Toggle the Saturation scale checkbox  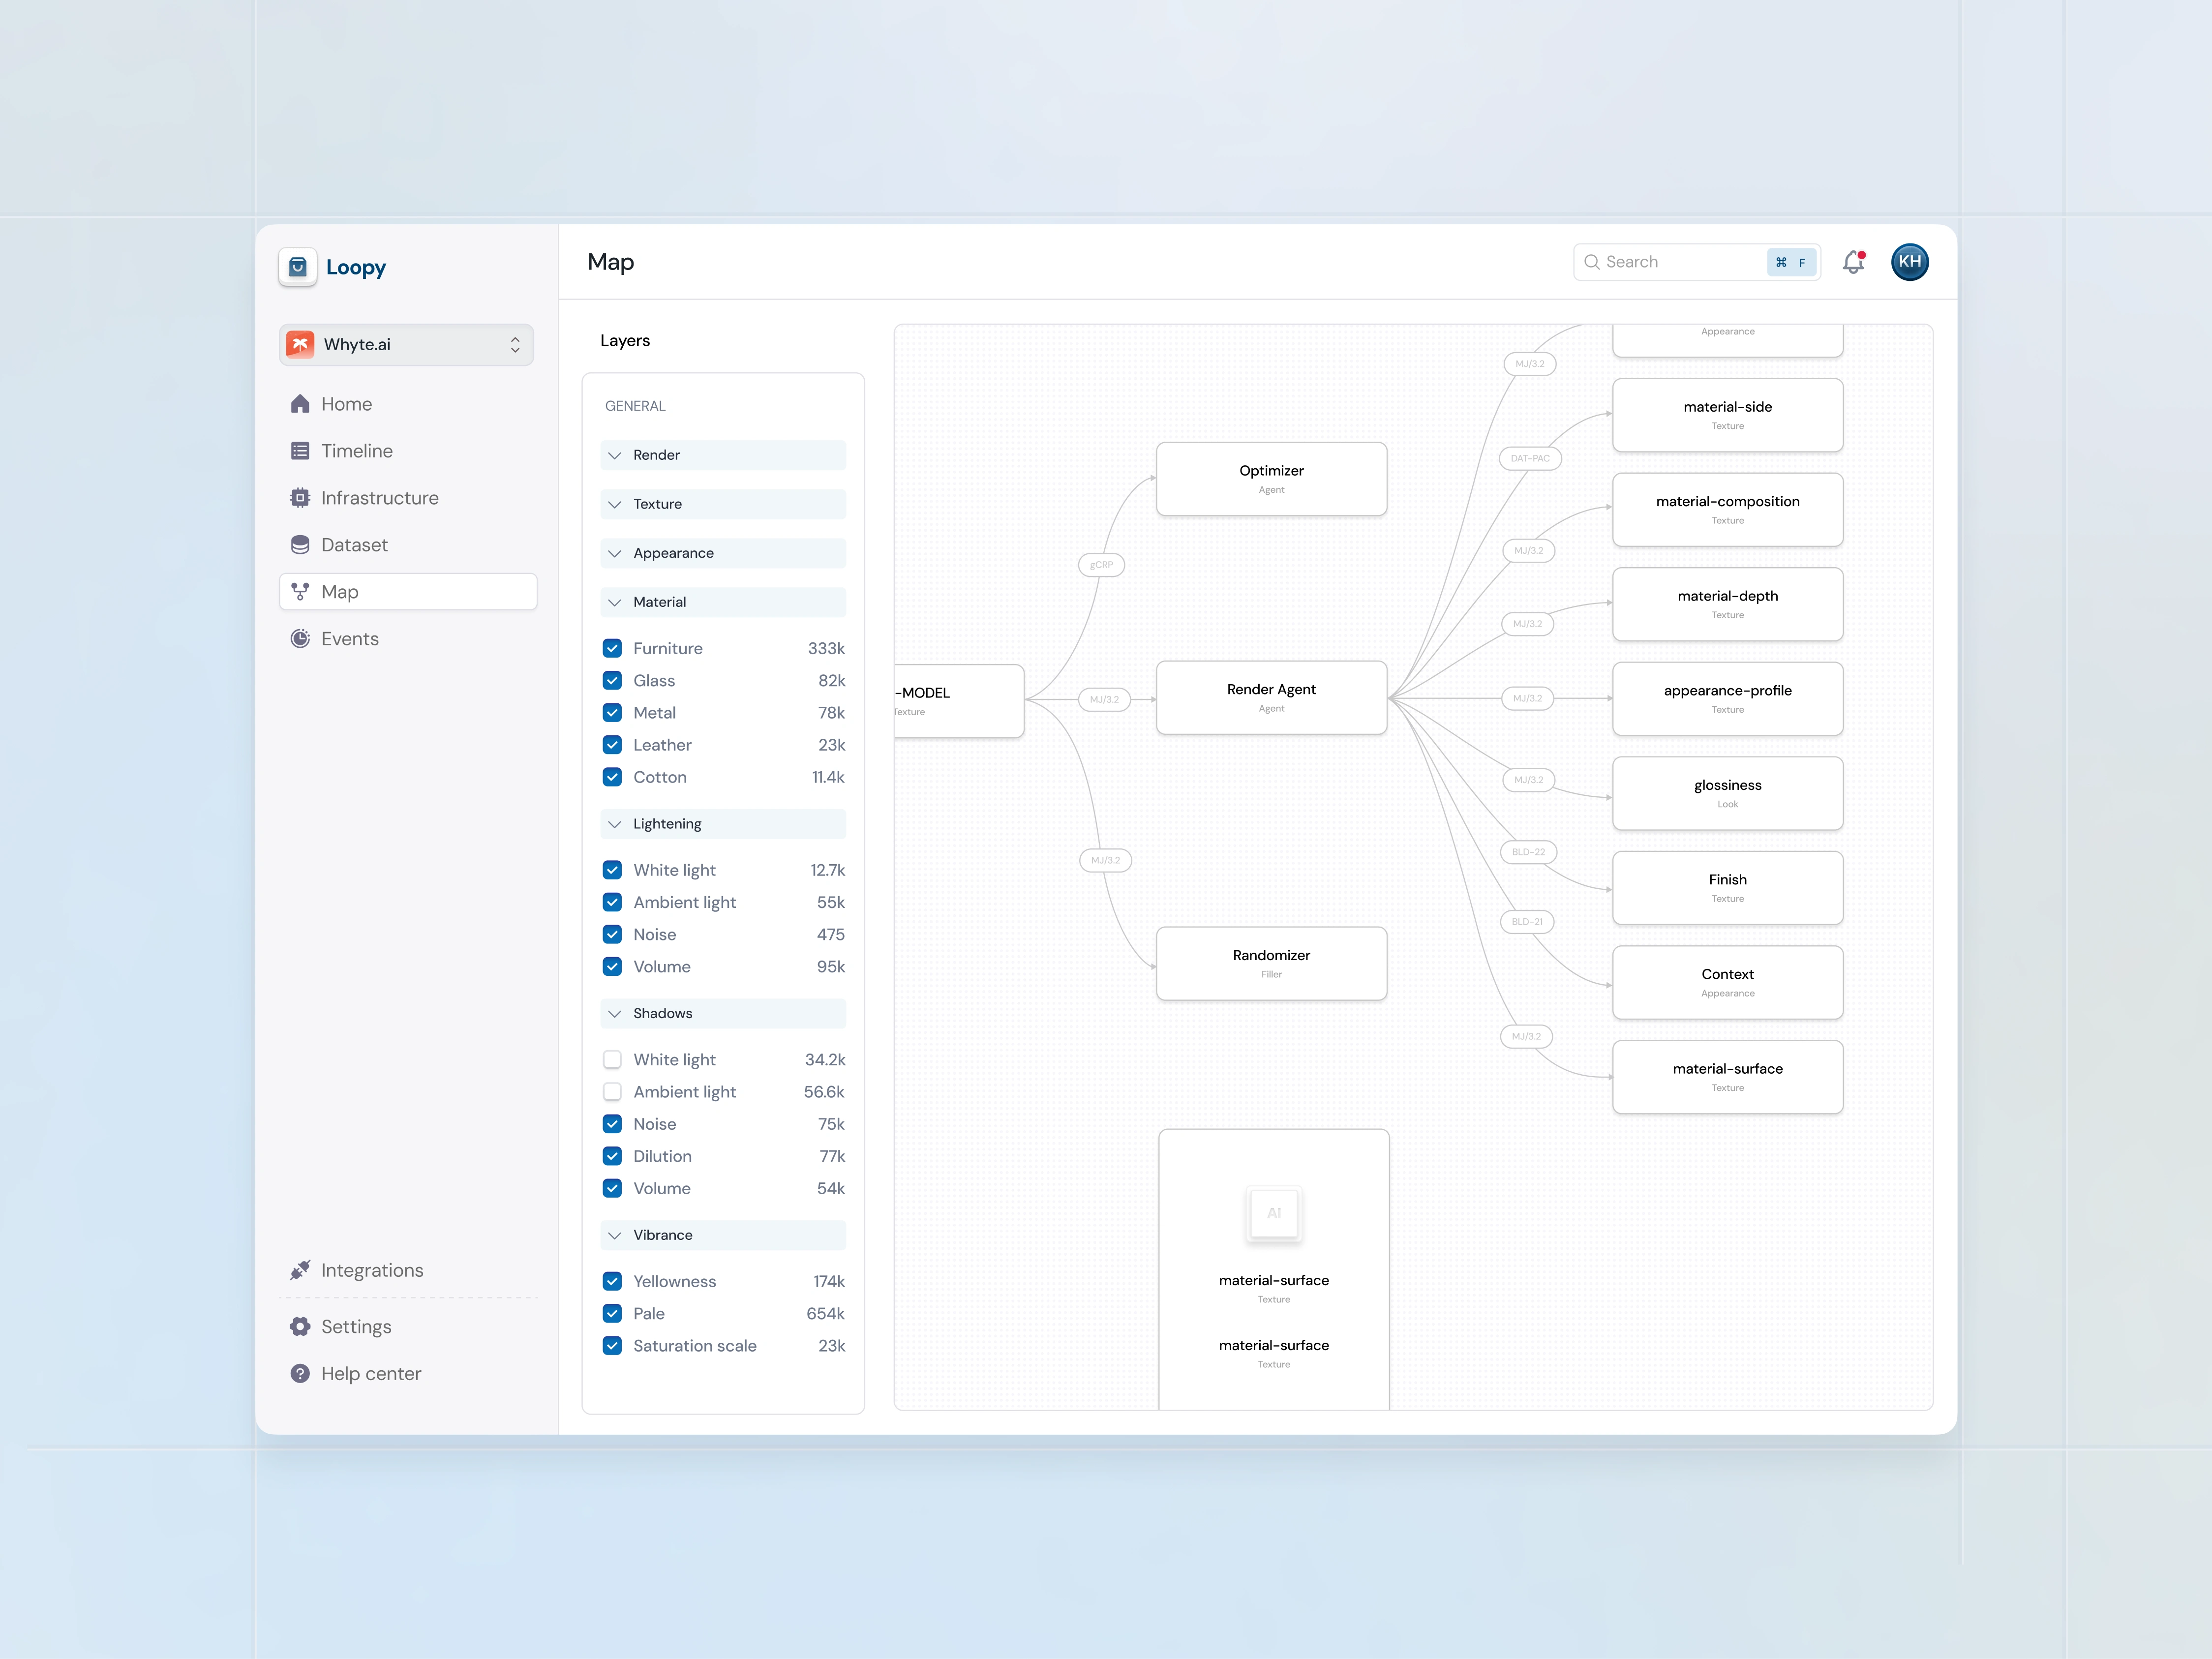[613, 1345]
